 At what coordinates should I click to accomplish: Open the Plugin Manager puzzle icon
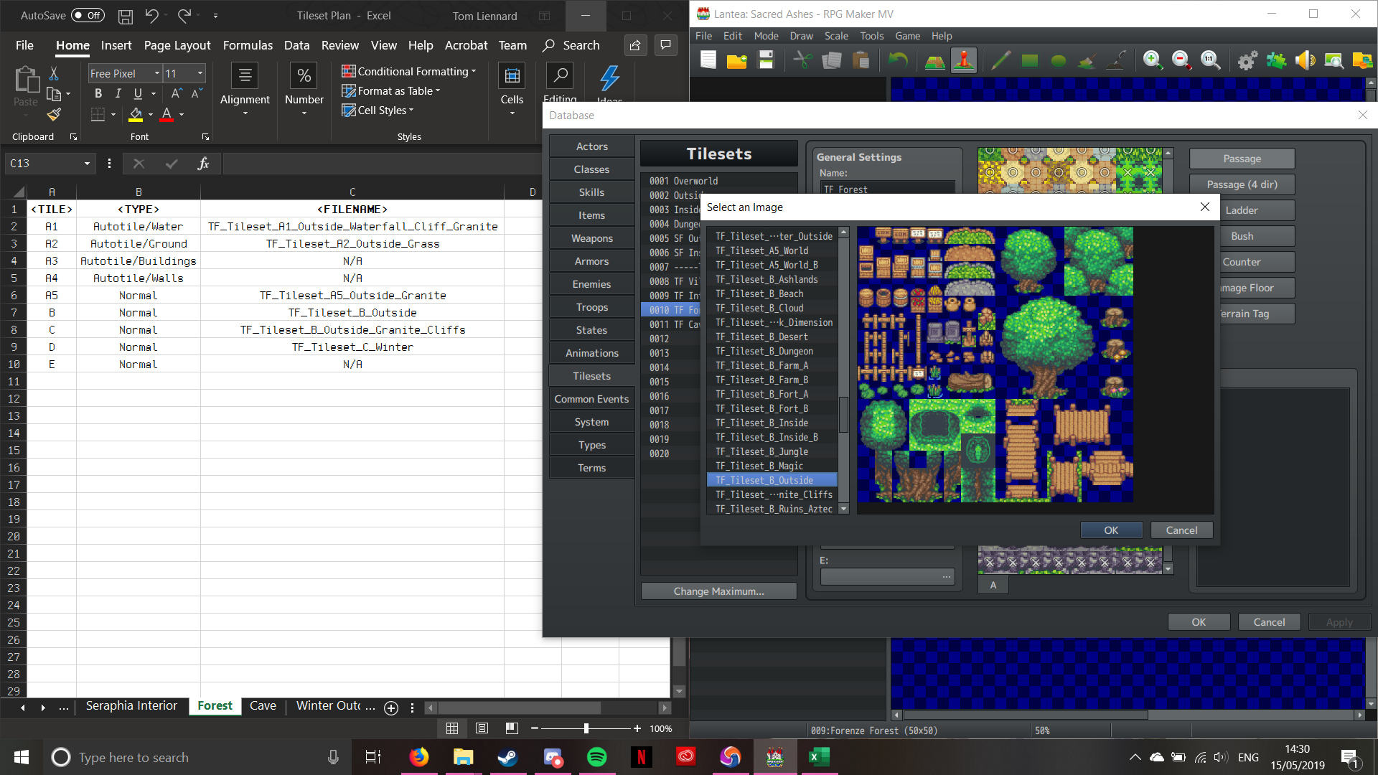click(1276, 61)
